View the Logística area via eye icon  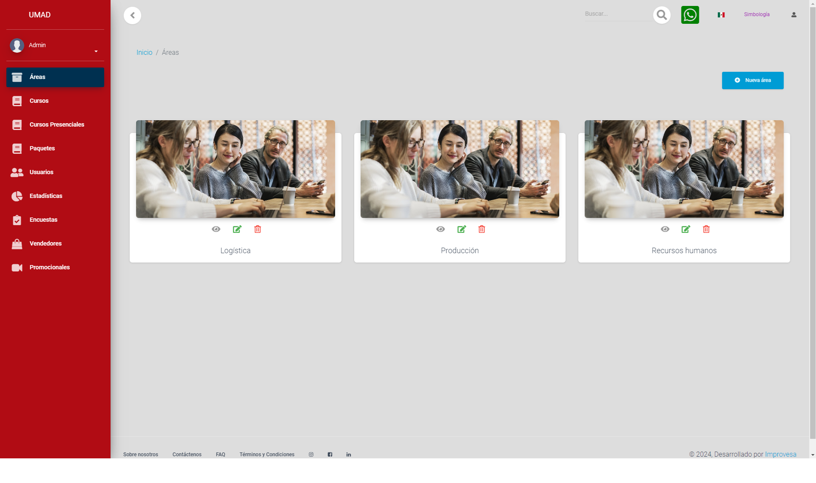(x=216, y=229)
